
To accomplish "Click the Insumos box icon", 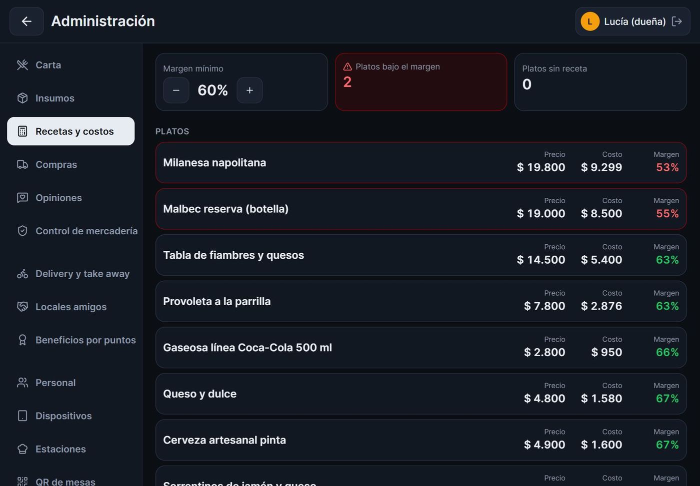I will point(22,98).
